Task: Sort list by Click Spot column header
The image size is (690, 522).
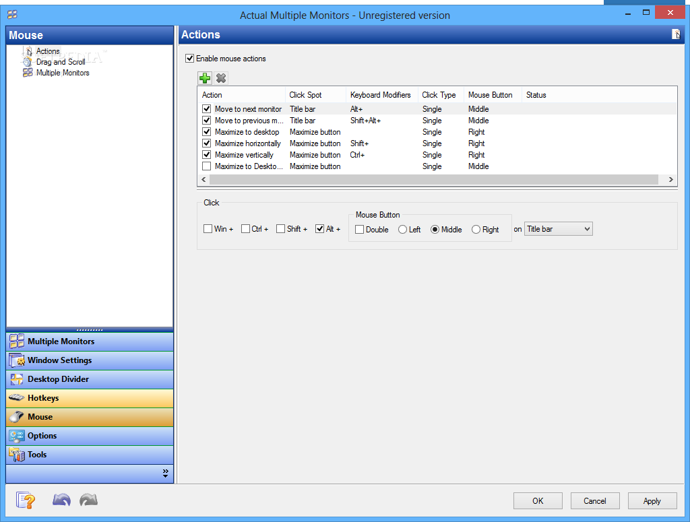Action: coord(315,94)
